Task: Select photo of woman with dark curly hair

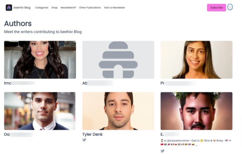Action: click(40, 60)
